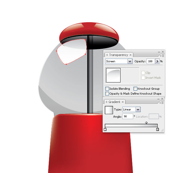
Task: Open the gradient Type dropdown
Action: [138, 110]
